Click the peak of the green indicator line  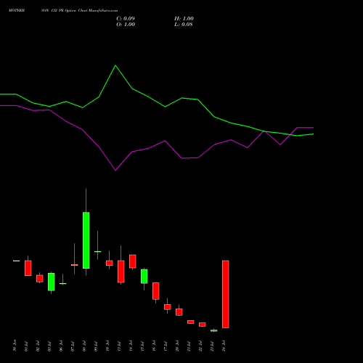pyautogui.click(x=115, y=65)
